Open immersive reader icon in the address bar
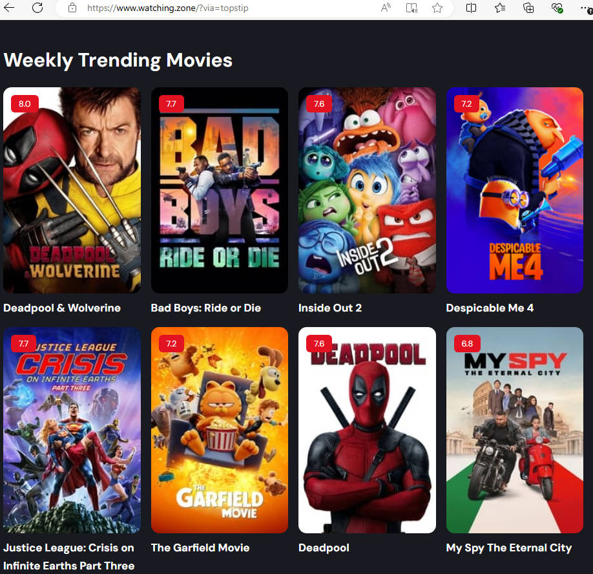 [411, 8]
